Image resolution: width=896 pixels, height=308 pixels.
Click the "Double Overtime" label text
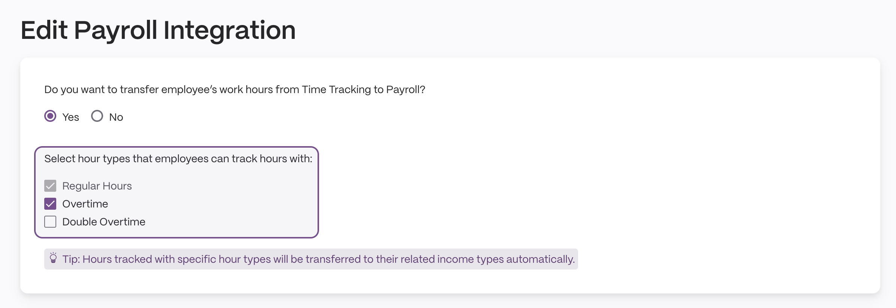point(104,222)
